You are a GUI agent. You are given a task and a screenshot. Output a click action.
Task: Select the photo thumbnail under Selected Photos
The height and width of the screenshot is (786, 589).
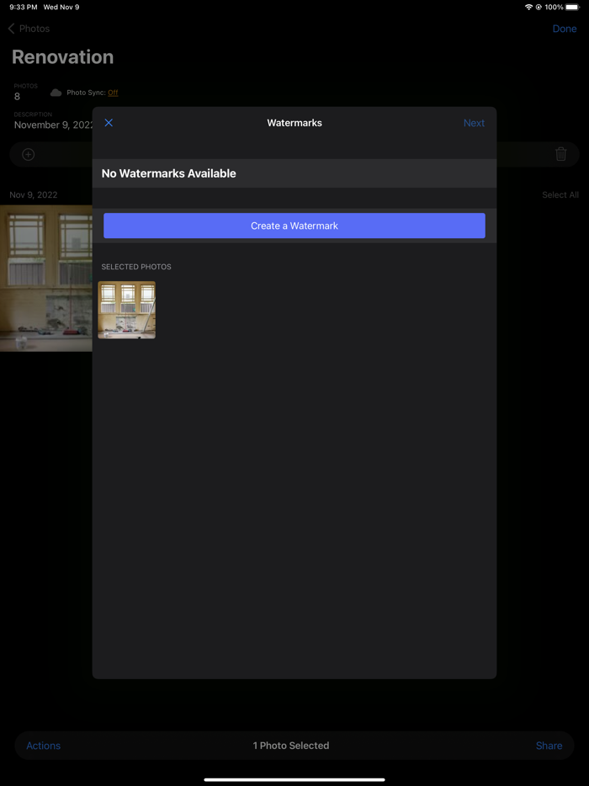[127, 310]
